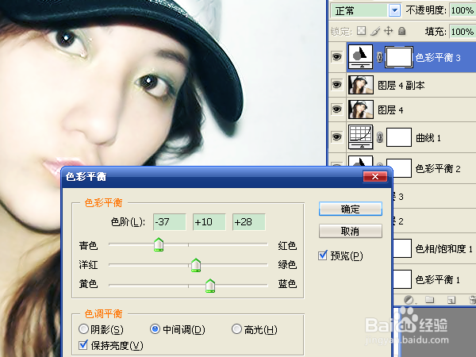Hide the 图层 4 副本 layer

coord(336,85)
